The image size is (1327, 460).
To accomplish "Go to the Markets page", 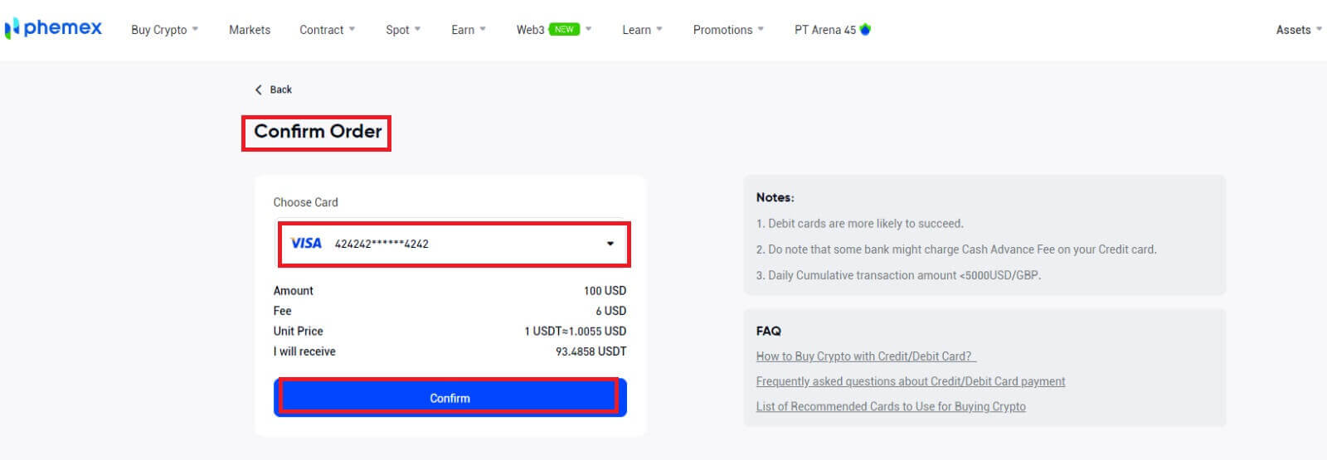I will coord(250,30).
